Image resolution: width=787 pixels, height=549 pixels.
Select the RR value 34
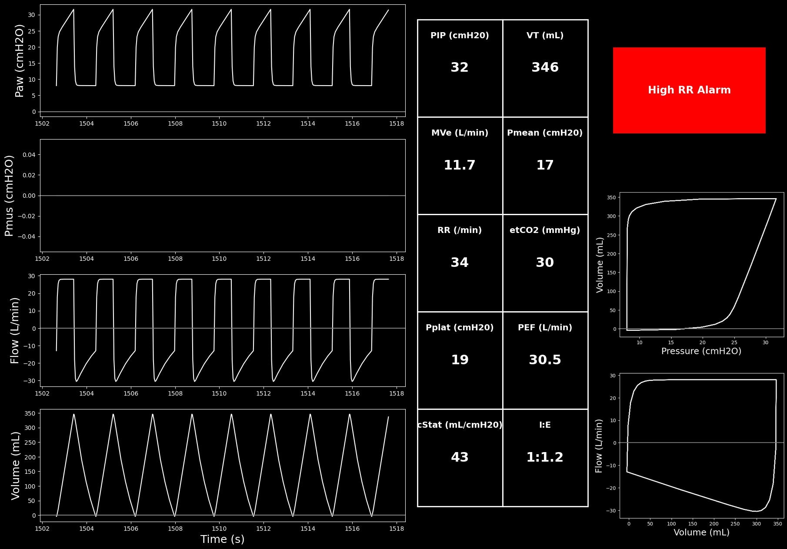click(460, 263)
